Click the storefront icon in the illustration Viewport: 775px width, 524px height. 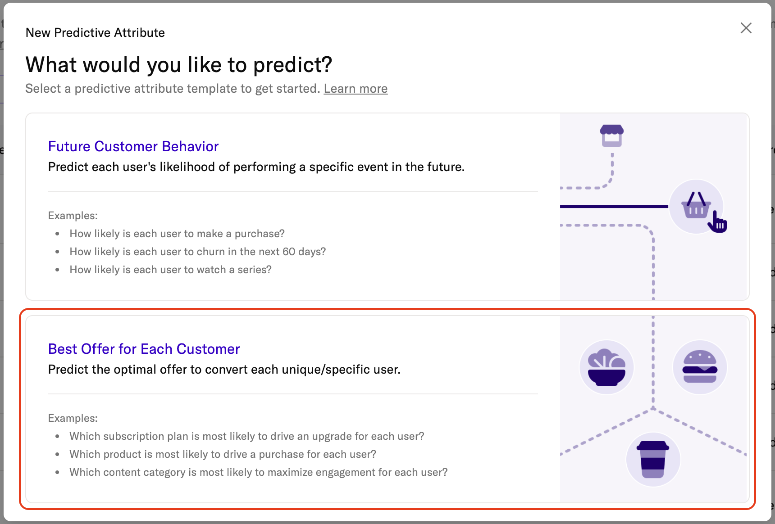click(611, 136)
